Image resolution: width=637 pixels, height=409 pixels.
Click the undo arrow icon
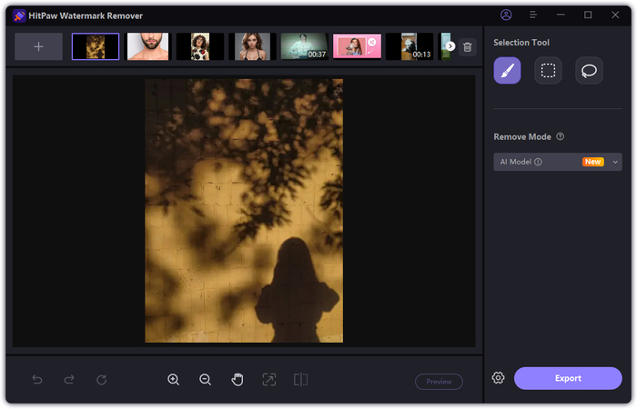(37, 380)
